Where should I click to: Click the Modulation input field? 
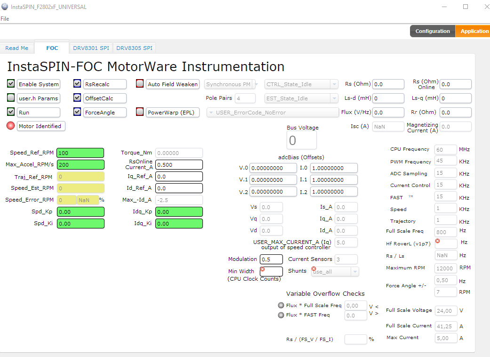tap(271, 259)
